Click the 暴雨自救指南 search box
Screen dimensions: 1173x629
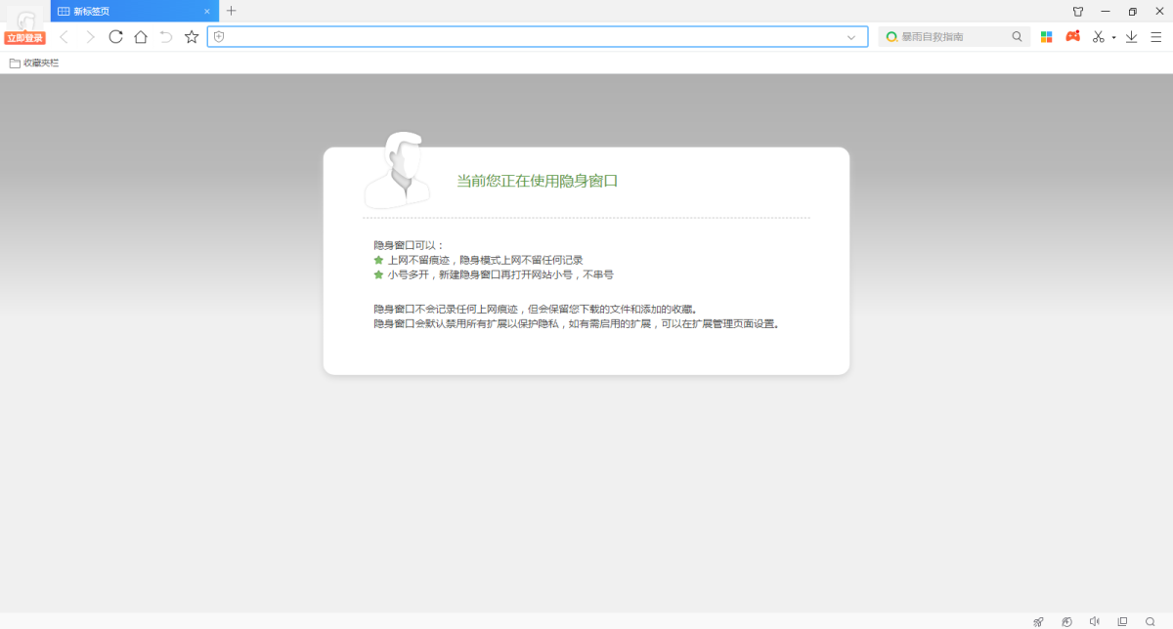click(954, 37)
